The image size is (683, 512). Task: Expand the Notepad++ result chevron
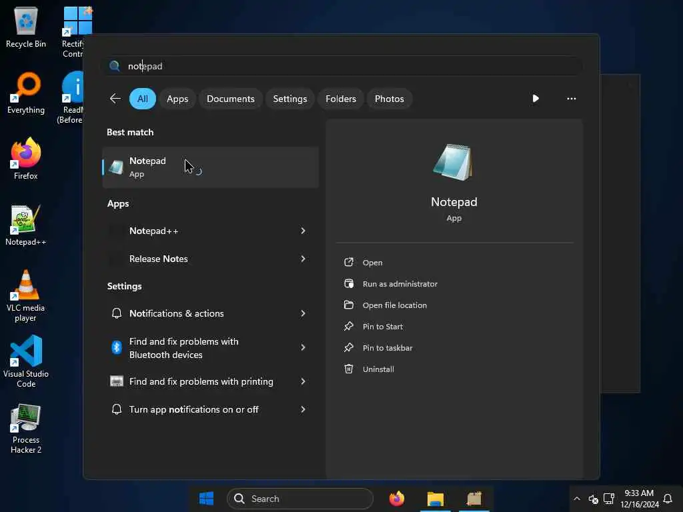[x=303, y=230]
